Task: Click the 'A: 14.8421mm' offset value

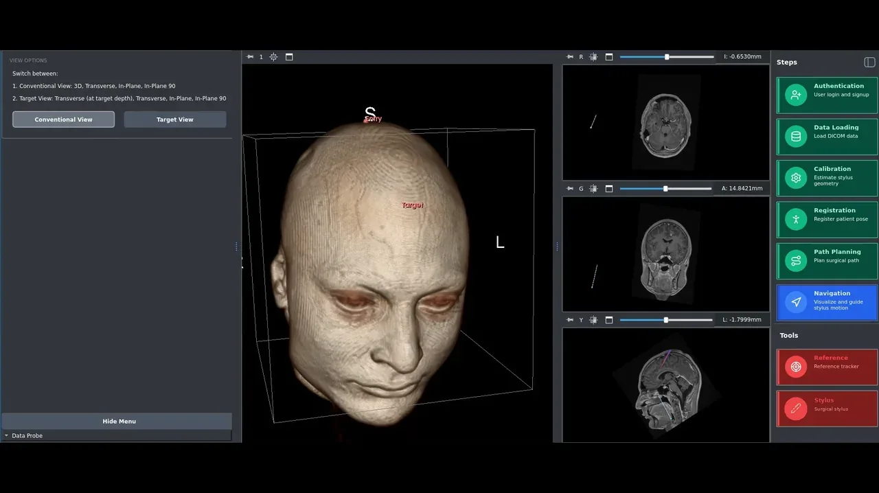Action: (742, 188)
